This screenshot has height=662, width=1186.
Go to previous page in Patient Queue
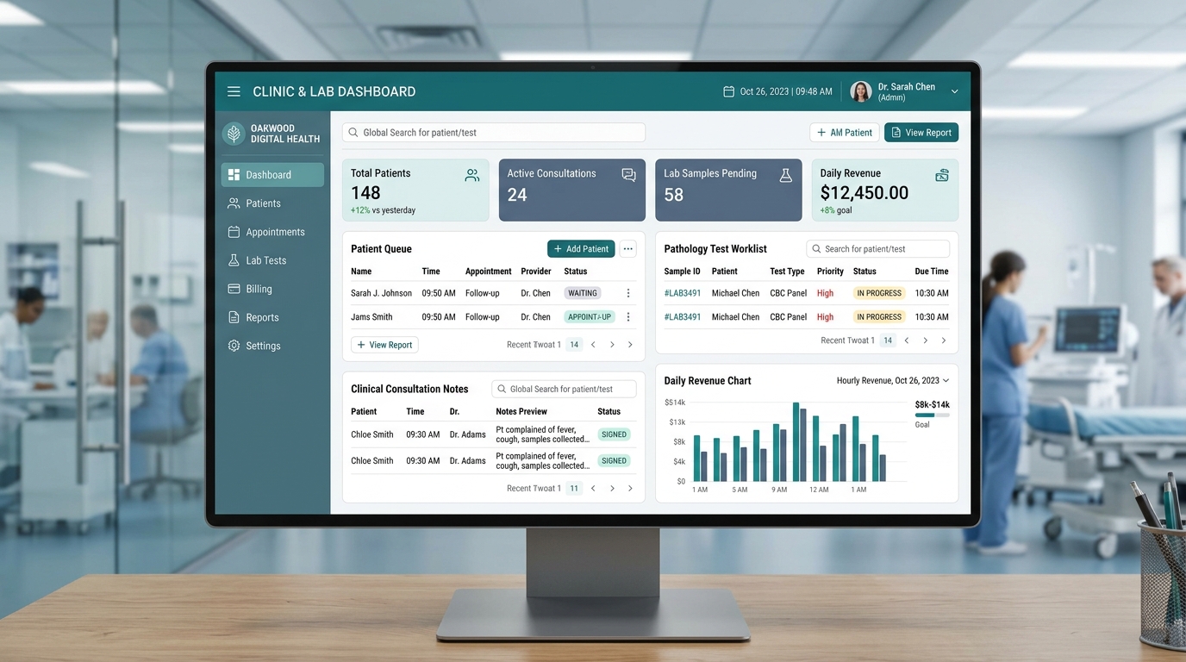coord(593,345)
